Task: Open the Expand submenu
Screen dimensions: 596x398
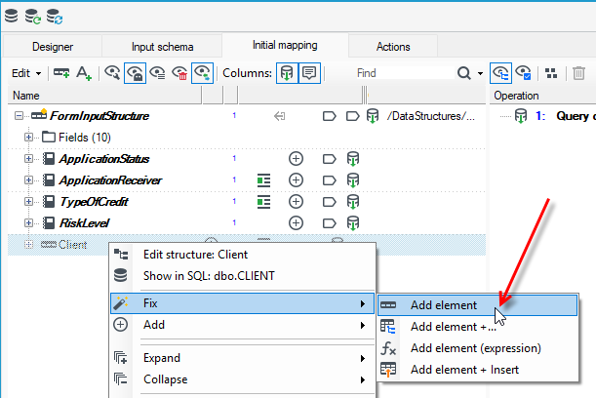Action: tap(243, 358)
